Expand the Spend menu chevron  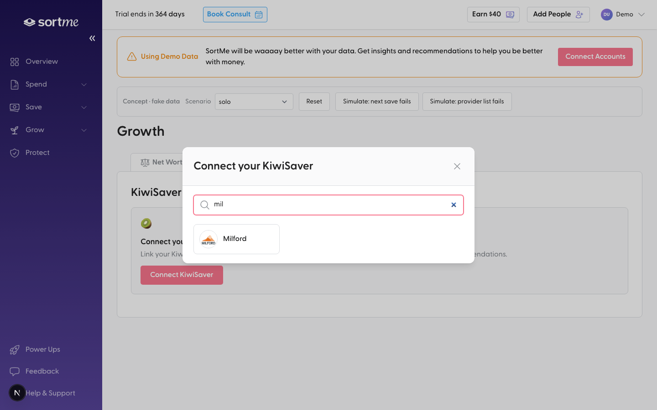point(84,84)
